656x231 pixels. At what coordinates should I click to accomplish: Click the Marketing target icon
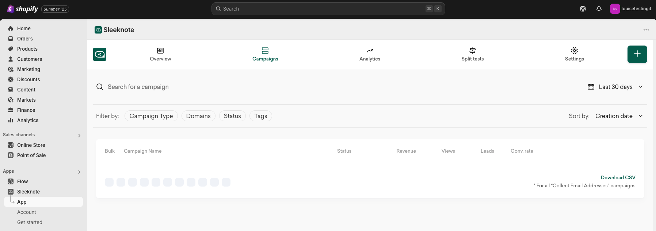(x=11, y=69)
